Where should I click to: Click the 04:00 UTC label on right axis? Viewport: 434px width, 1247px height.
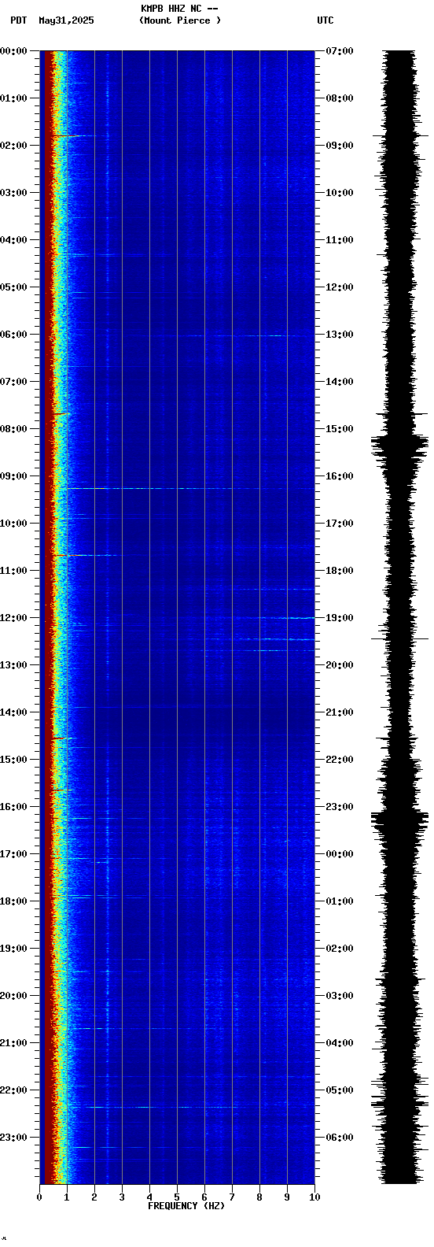340,1043
